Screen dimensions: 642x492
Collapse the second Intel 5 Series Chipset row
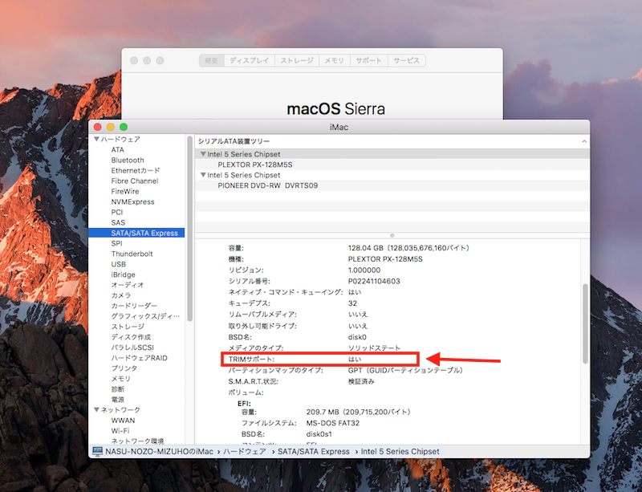(x=203, y=175)
